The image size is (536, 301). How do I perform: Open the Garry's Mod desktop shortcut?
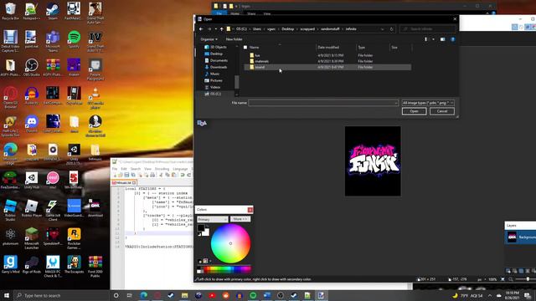point(10,265)
